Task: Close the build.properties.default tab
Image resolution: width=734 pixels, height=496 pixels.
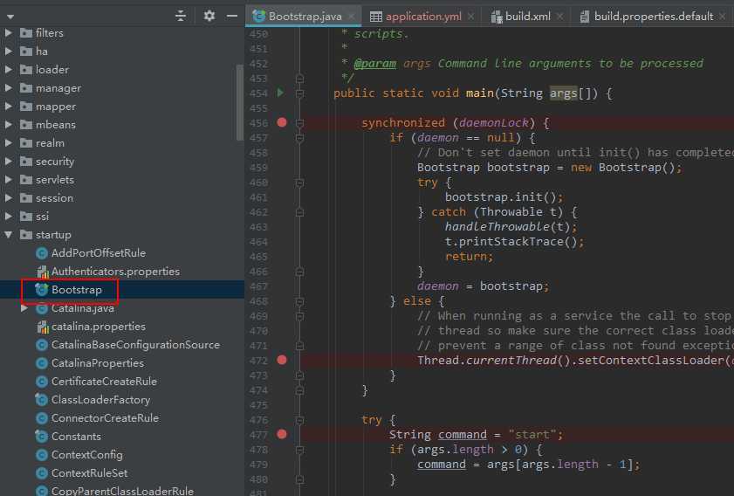Action: pyautogui.click(x=723, y=17)
